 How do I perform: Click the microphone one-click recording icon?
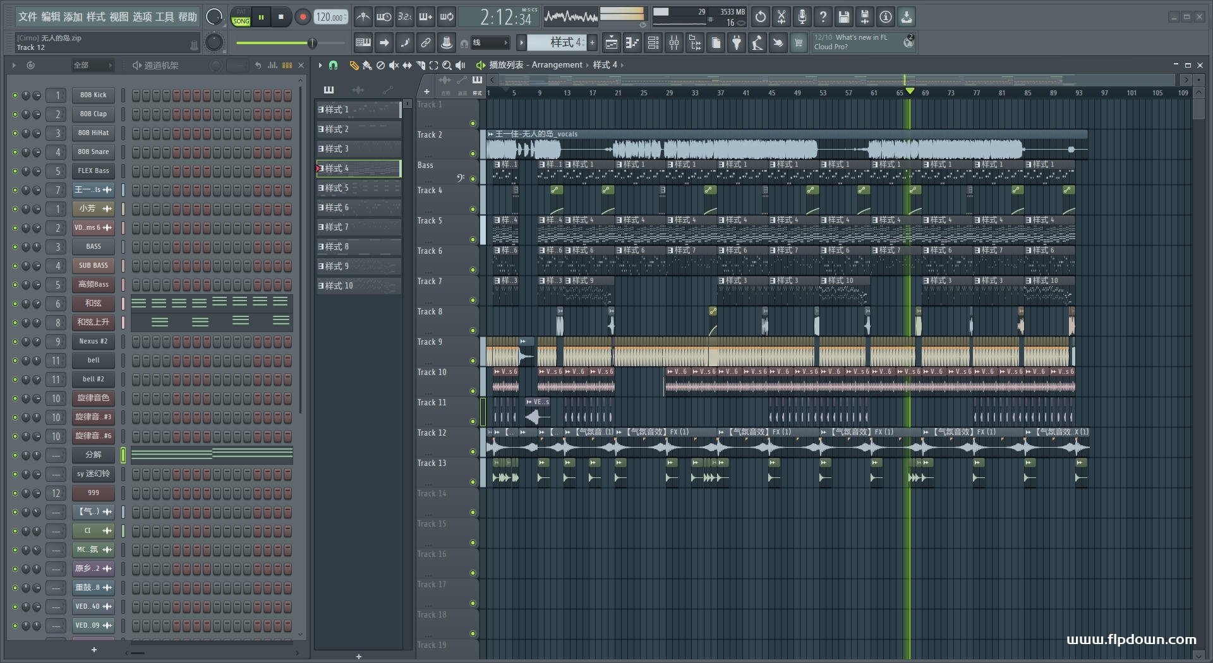pos(802,17)
